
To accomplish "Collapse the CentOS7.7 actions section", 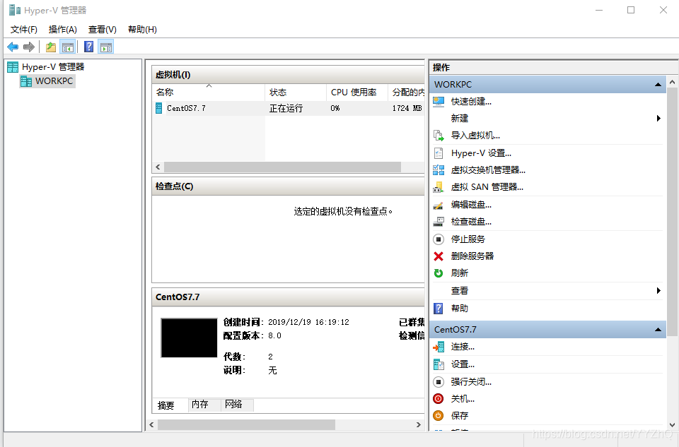I will [x=658, y=330].
